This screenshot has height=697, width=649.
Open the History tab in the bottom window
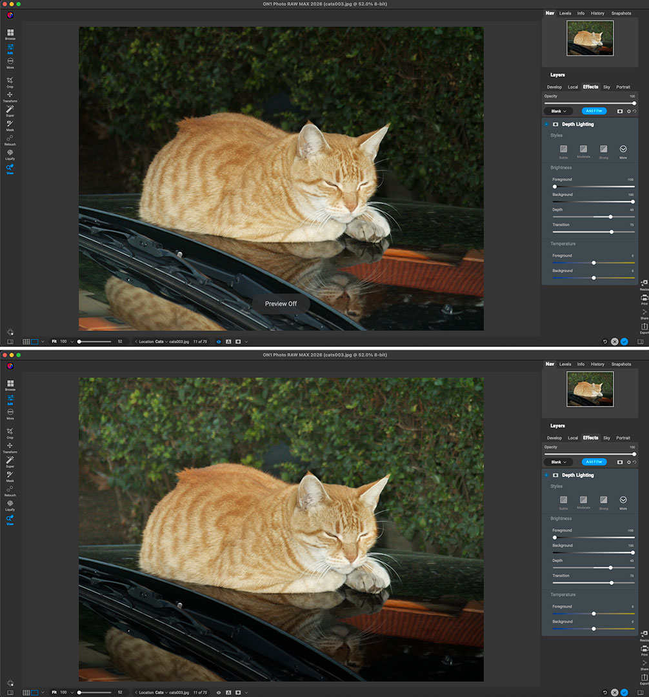click(x=597, y=364)
